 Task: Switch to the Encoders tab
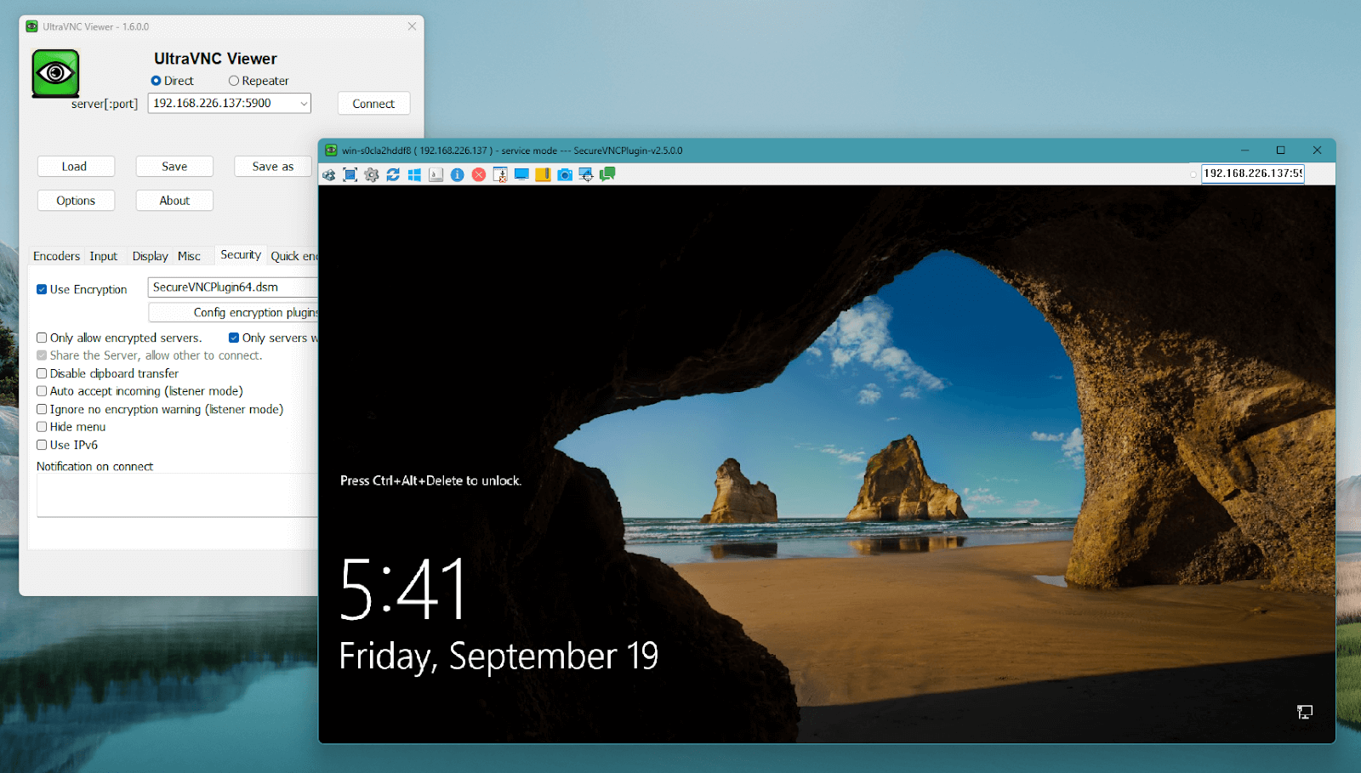[56, 256]
